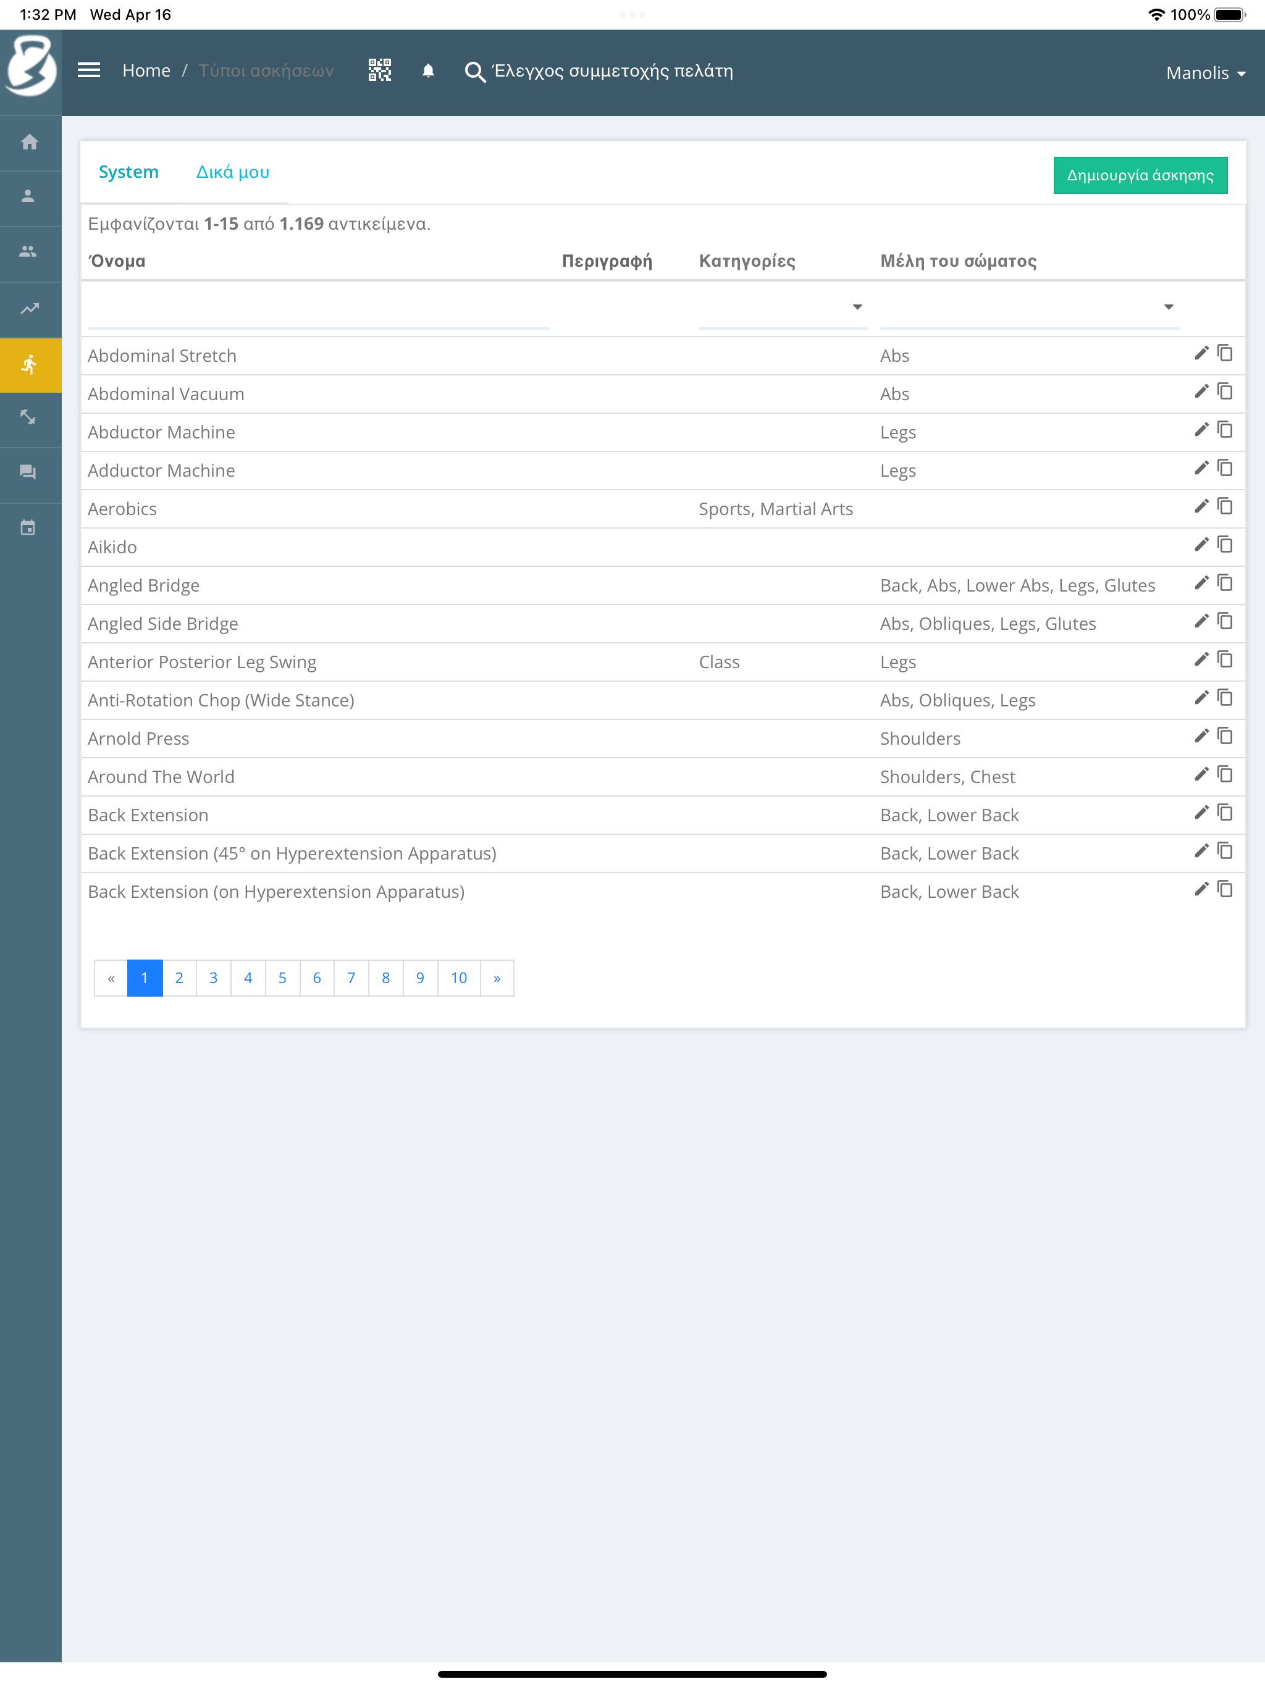Image resolution: width=1265 pixels, height=1687 pixels.
Task: Edit Abdominal Stretch with pencil icon
Action: 1201,353
